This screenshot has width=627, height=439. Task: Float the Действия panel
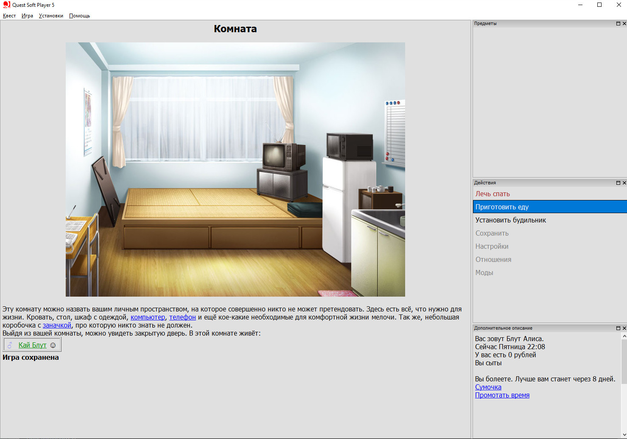pos(618,183)
